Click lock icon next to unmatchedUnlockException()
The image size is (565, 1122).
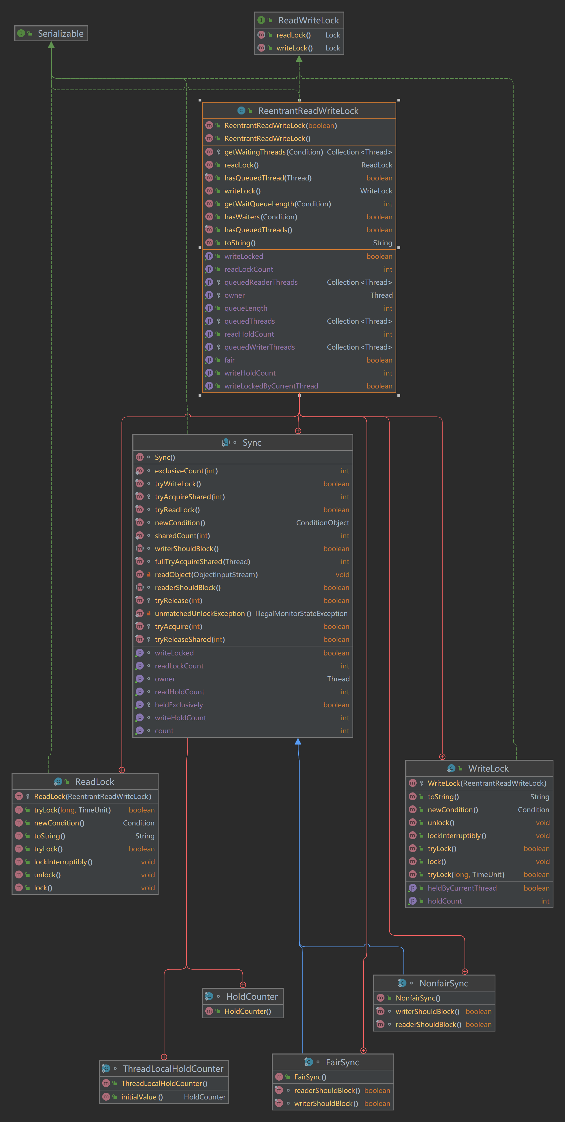pos(148,613)
